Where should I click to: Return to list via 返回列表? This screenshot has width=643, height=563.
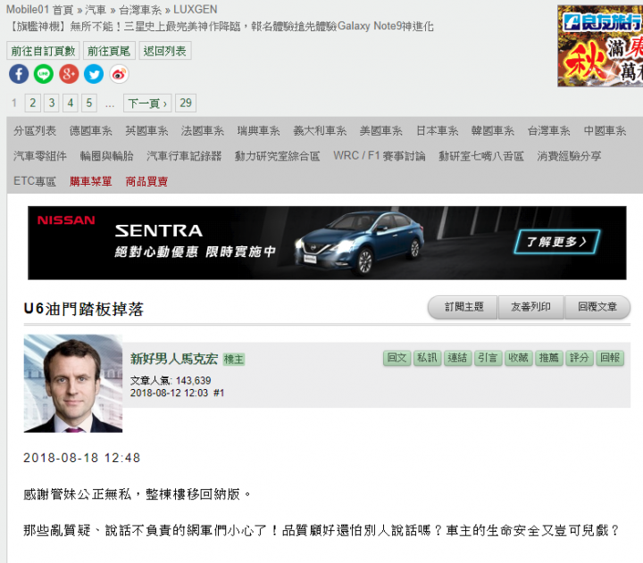(x=165, y=51)
